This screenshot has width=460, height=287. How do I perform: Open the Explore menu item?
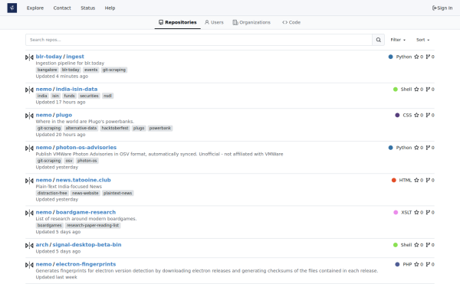tap(35, 8)
